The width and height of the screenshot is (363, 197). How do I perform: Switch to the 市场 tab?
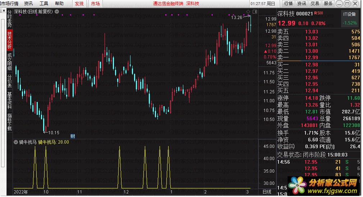95,4
